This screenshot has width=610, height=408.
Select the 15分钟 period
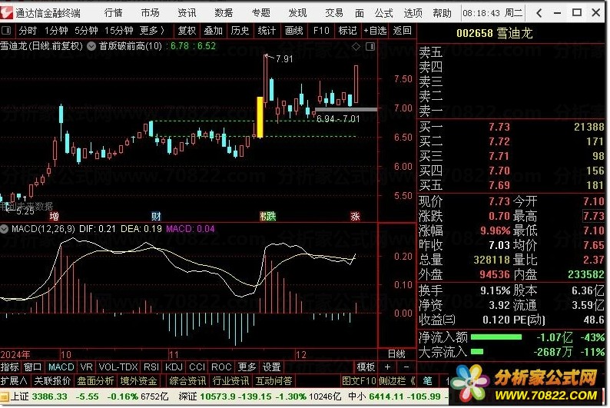[x=118, y=30]
